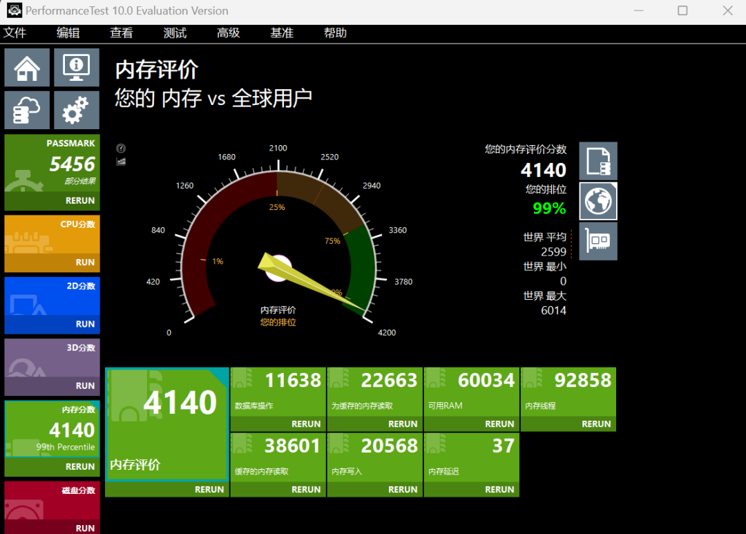Click the 内存评价 page heading

[157, 70]
